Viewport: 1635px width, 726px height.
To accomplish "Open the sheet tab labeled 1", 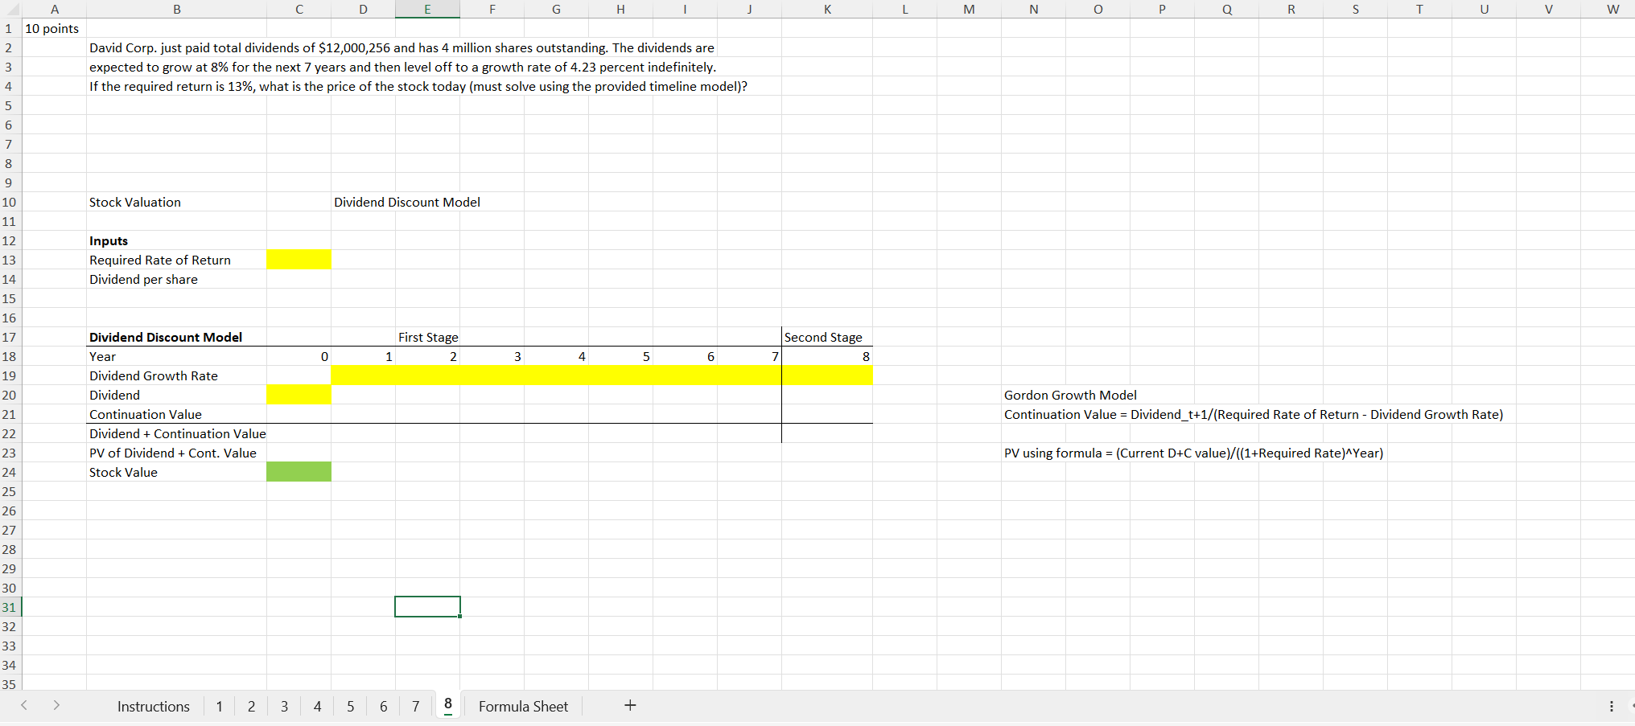I will pos(219,706).
